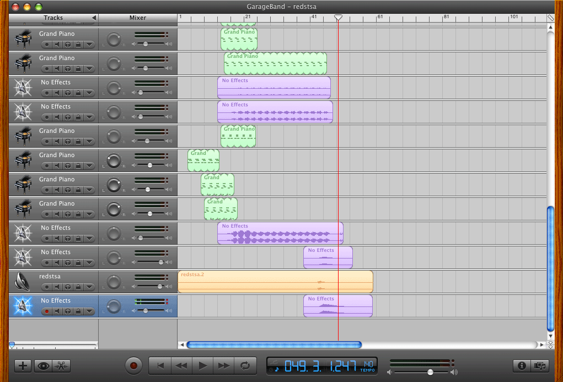Go to the beginning of the song
The height and width of the screenshot is (382, 563).
point(160,366)
